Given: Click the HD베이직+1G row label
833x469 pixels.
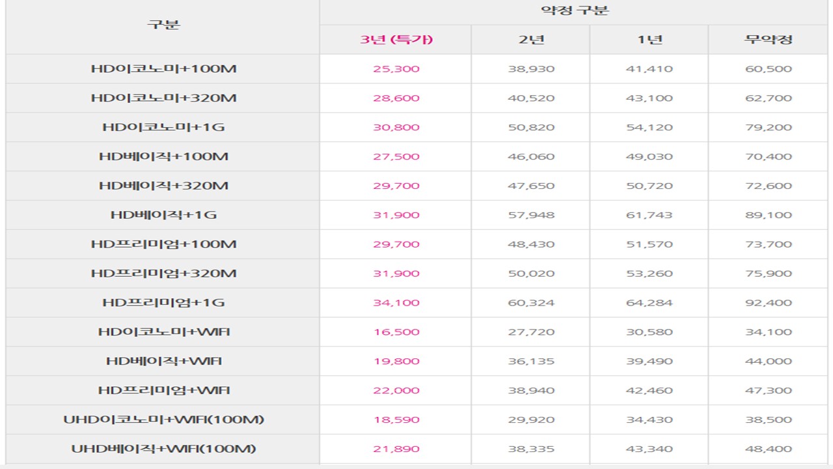Looking at the screenshot, I should (163, 215).
